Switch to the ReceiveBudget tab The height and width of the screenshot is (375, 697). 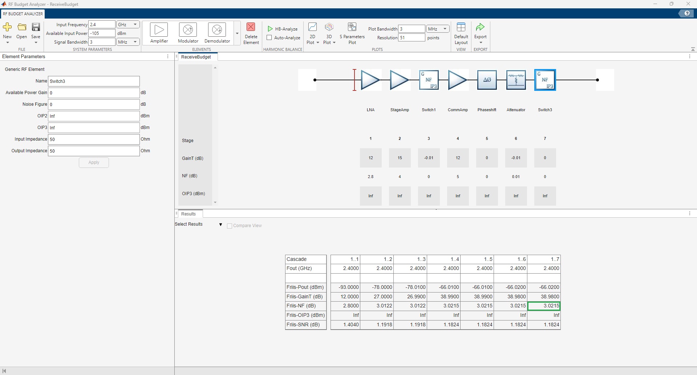click(x=196, y=57)
